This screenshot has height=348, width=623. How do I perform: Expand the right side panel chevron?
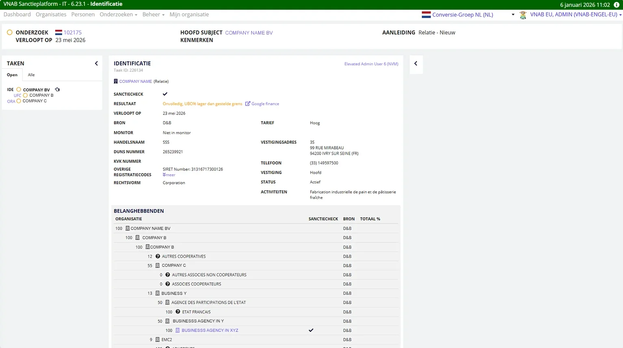pyautogui.click(x=416, y=63)
